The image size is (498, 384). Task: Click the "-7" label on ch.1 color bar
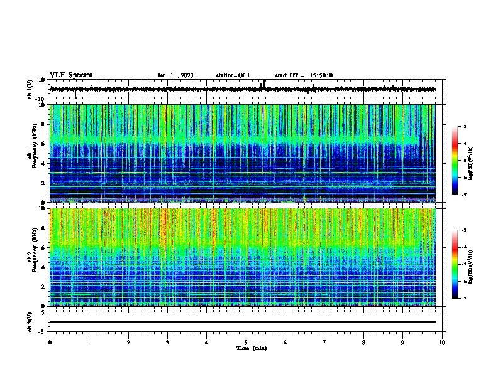(x=464, y=195)
